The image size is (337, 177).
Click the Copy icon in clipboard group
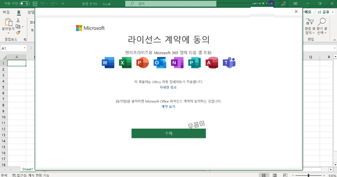point(18,26)
